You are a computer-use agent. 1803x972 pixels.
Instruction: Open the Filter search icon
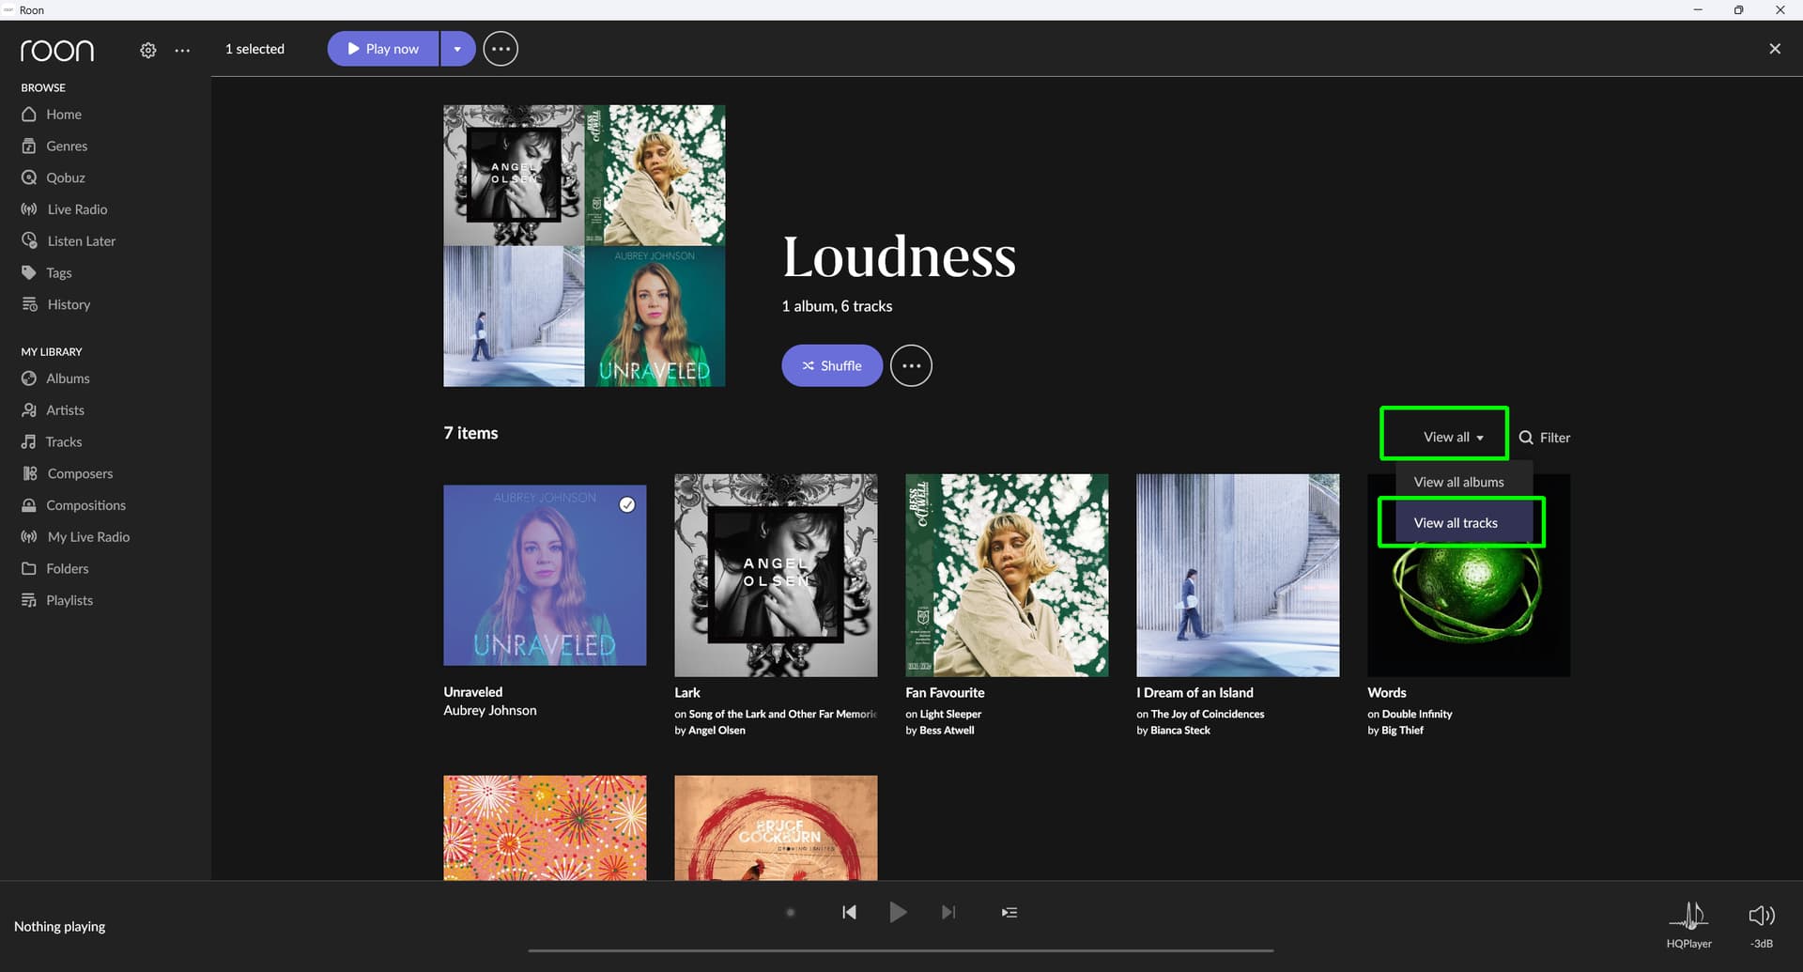click(1527, 438)
